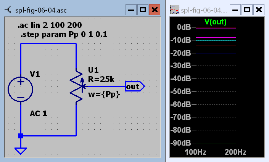Click the AC 1 source value text
The height and width of the screenshot is (162, 269).
click(x=39, y=114)
